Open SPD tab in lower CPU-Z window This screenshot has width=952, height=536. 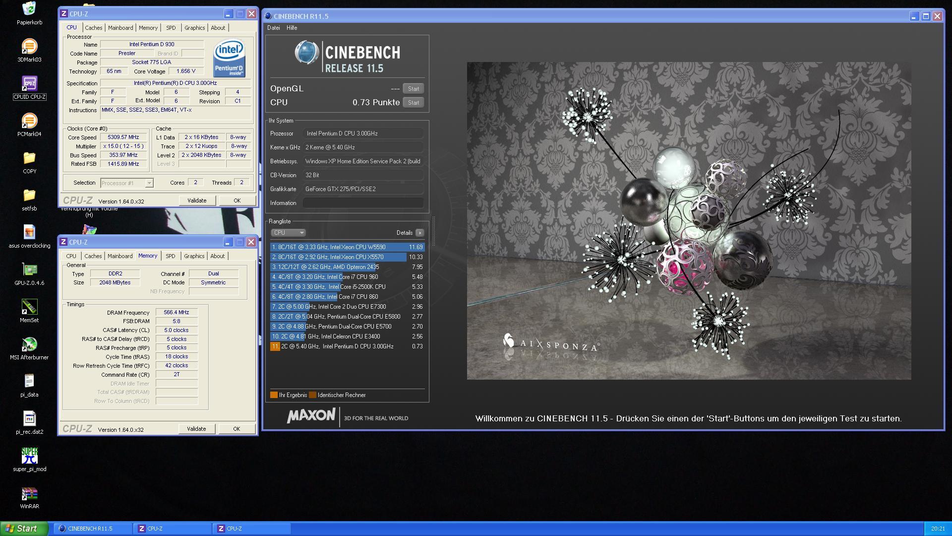(171, 256)
